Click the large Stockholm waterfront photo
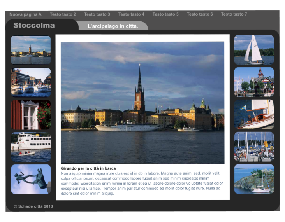The height and width of the screenshot is (222, 285). (142, 103)
